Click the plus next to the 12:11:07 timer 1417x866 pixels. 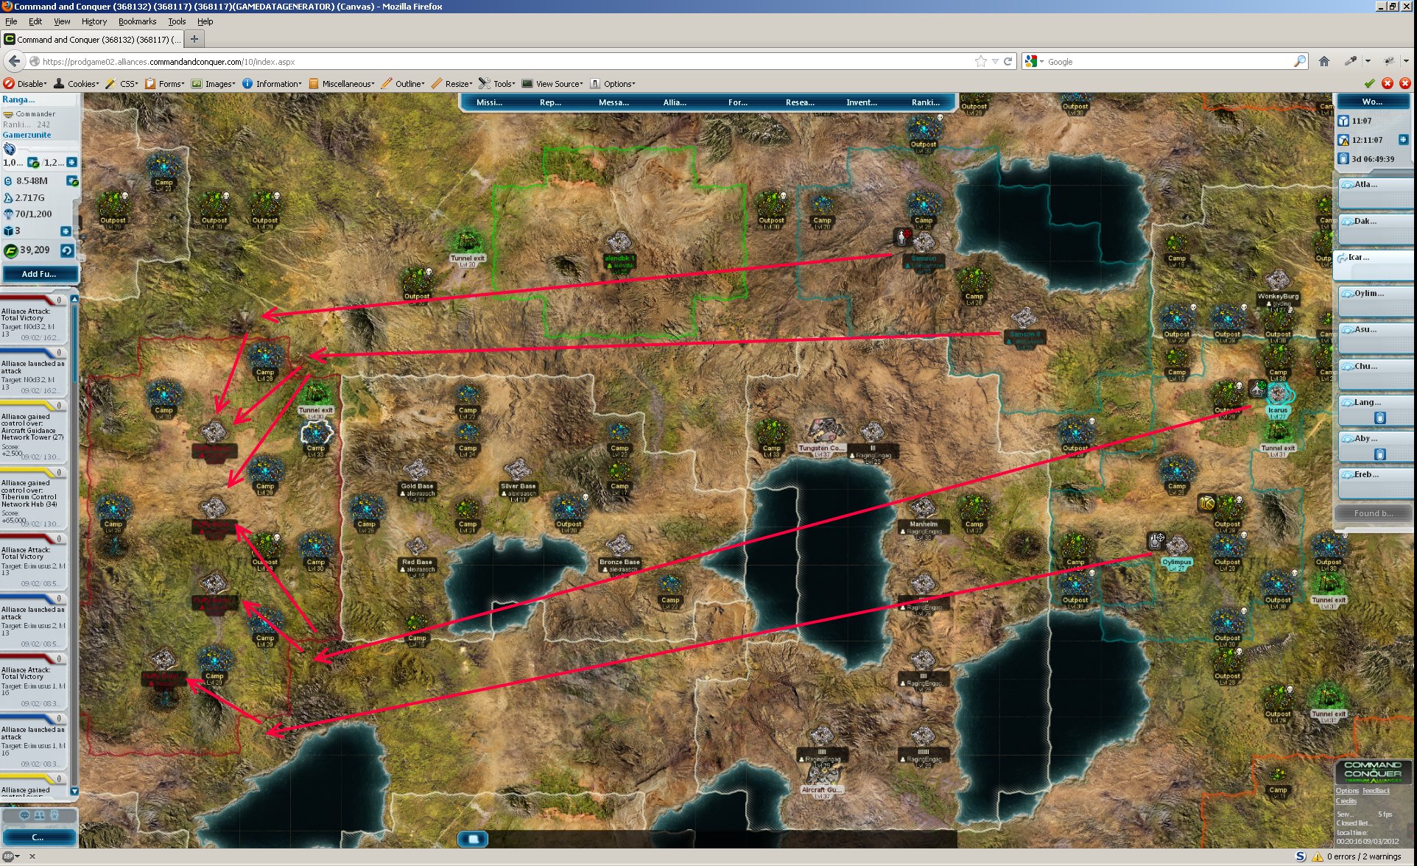[x=1402, y=139]
